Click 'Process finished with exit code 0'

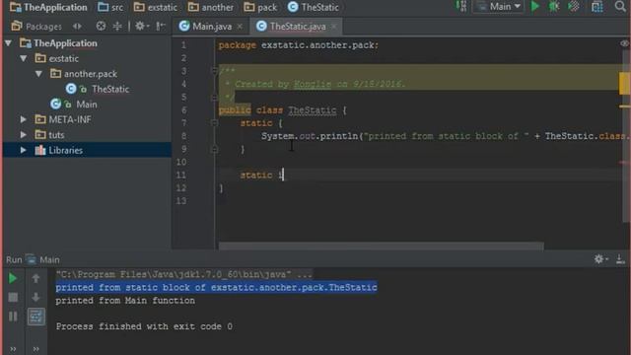click(x=144, y=326)
